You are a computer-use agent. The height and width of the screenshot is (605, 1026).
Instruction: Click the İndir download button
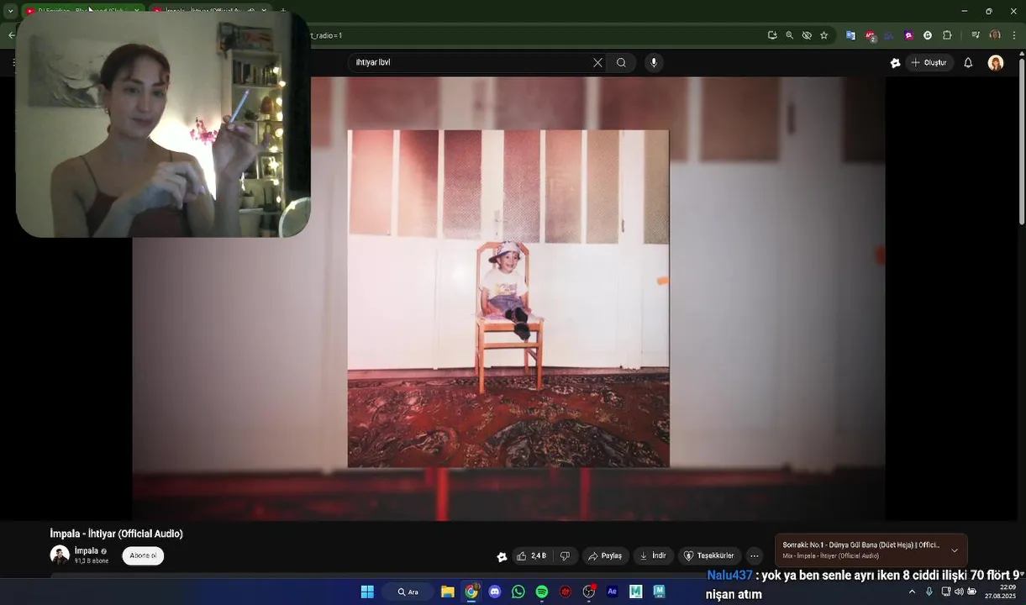pyautogui.click(x=653, y=556)
